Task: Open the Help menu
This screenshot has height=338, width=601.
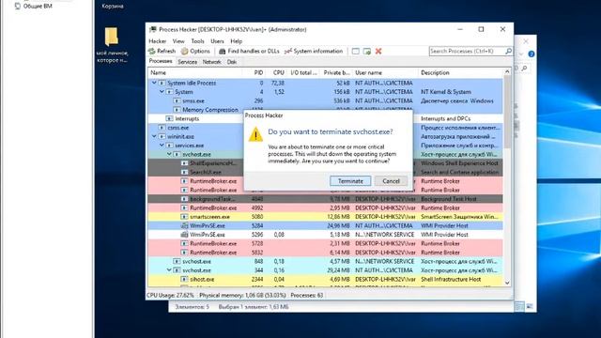Action: (236, 41)
